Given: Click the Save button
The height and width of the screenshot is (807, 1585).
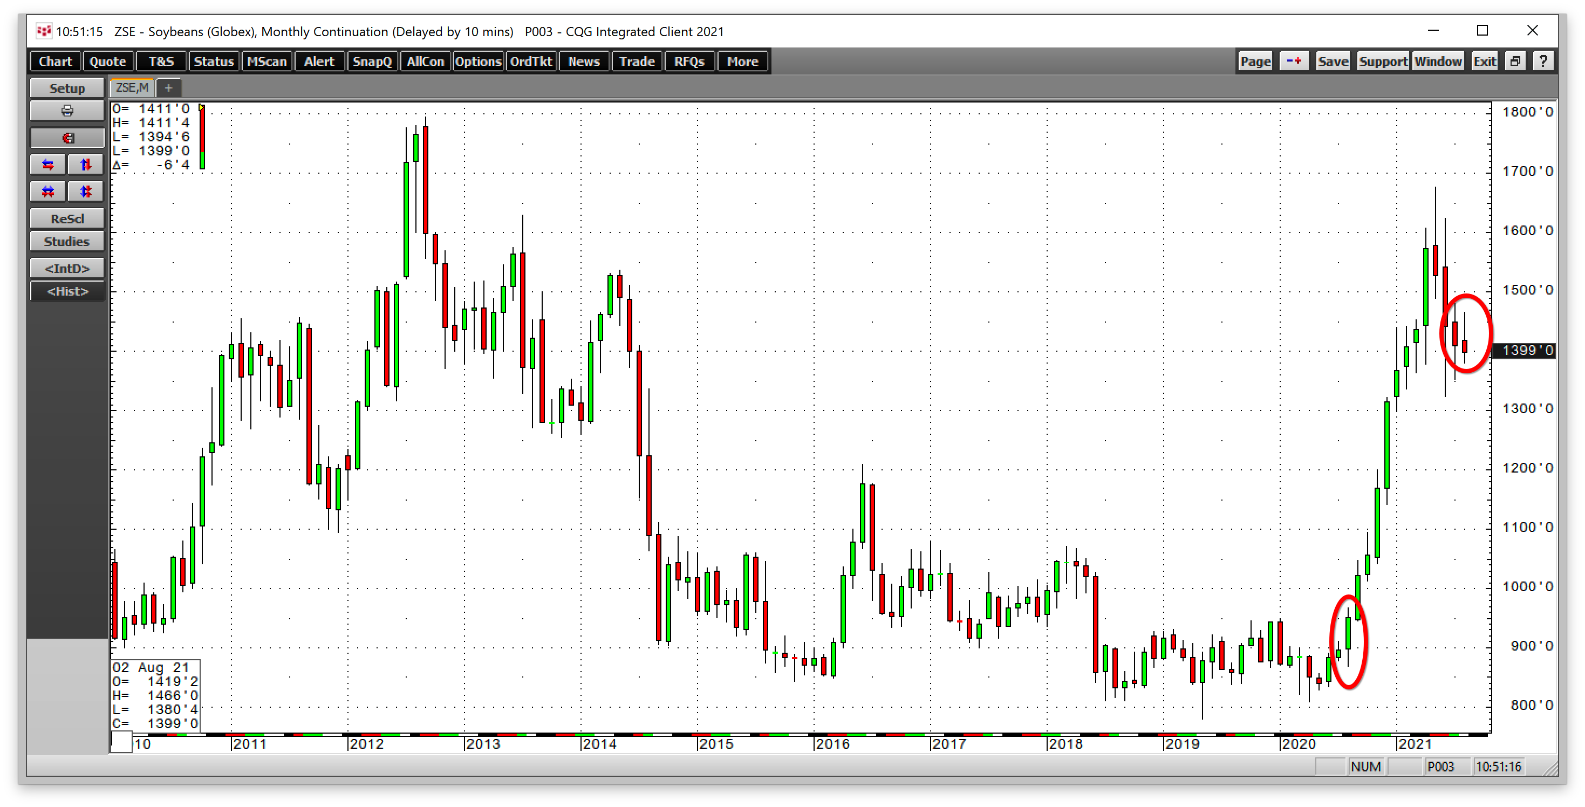Looking at the screenshot, I should click(1333, 61).
